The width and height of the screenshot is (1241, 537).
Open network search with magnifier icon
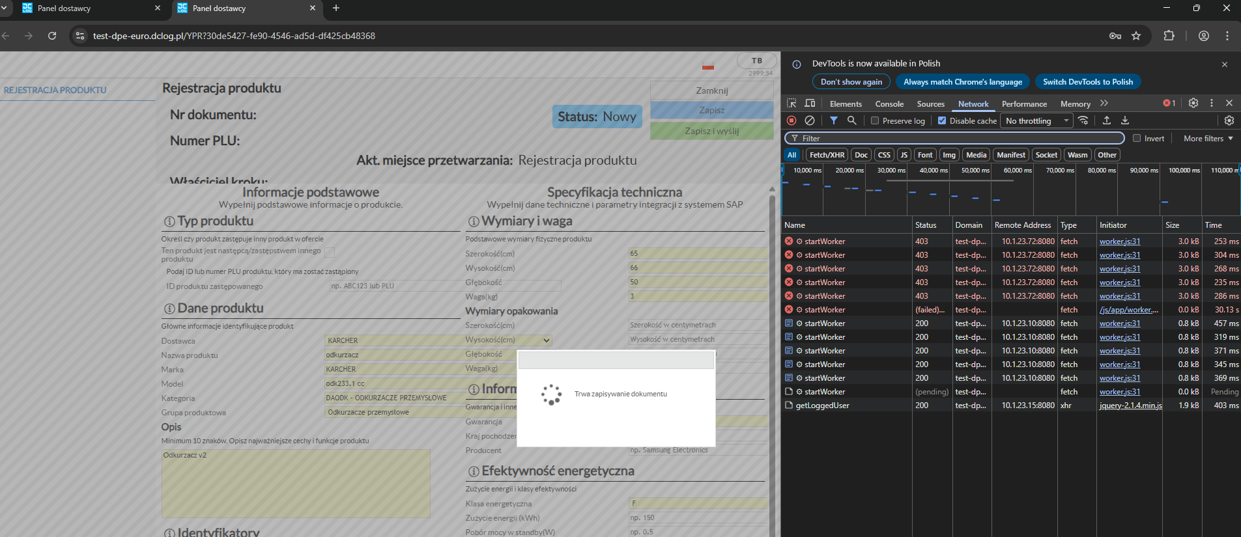pos(851,120)
